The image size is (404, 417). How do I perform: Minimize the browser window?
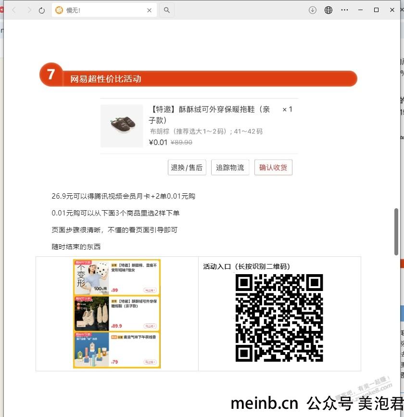[x=360, y=10]
